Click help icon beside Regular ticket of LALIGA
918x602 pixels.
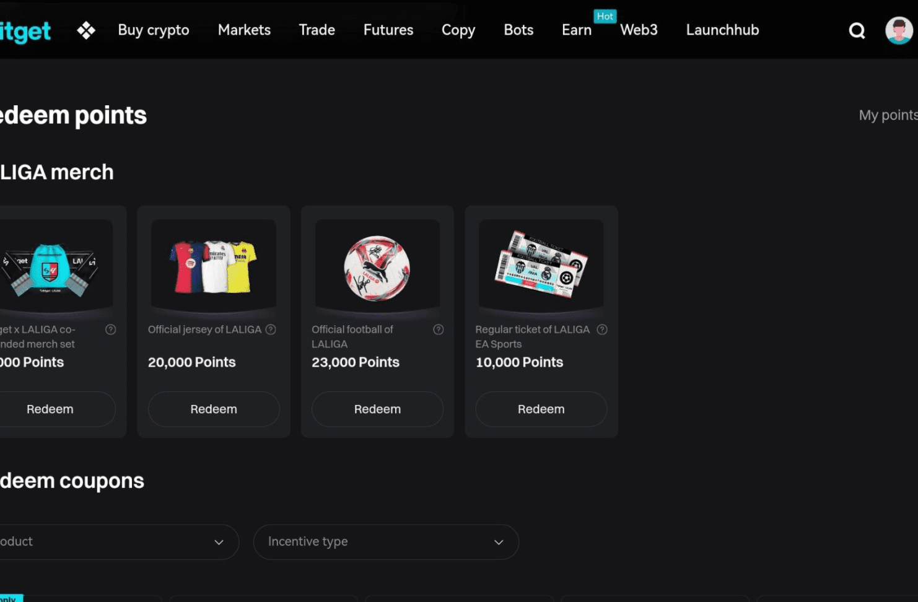601,329
